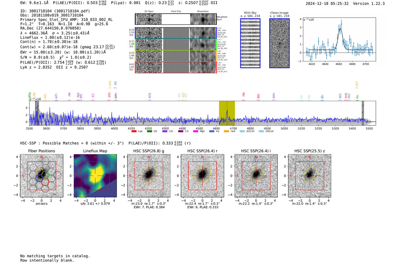This screenshot has width=405, height=276.
Task: Click the orange CIII line marker
Action: tap(357, 85)
